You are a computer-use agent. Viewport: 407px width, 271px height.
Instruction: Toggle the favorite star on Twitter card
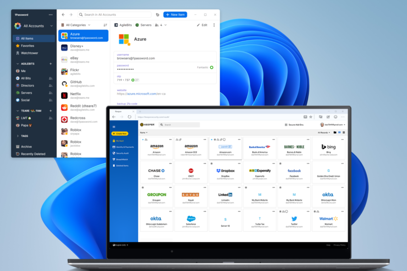[x=280, y=212]
